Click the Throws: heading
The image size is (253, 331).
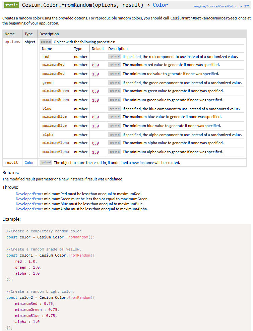tap(10, 187)
